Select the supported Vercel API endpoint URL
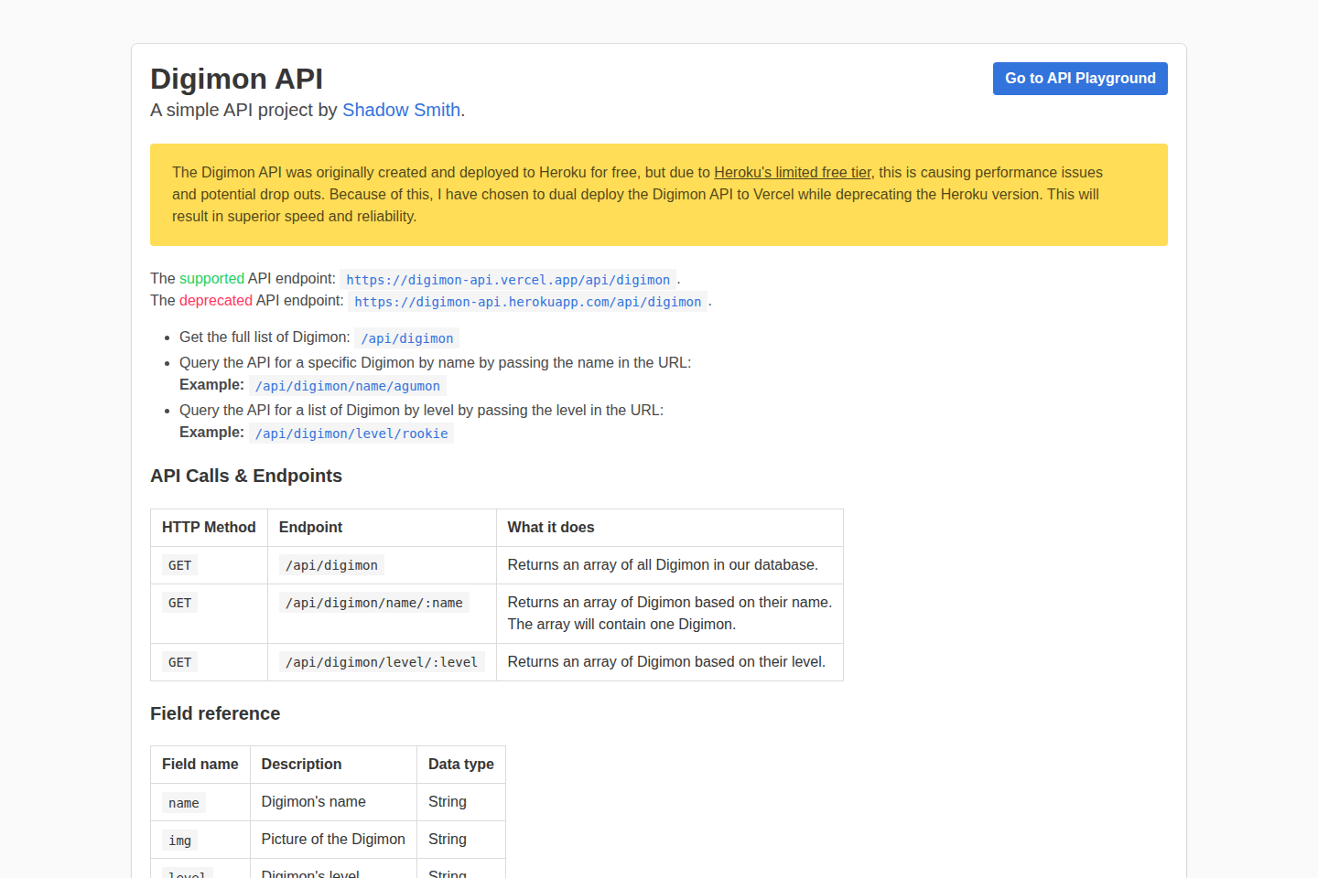The width and height of the screenshot is (1318, 878). click(x=507, y=280)
